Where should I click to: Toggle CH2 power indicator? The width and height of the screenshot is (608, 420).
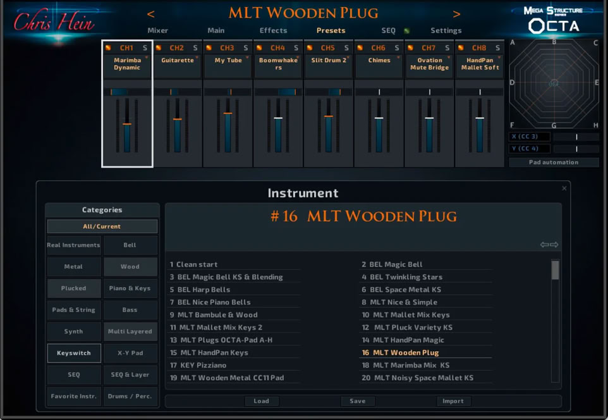[159, 47]
